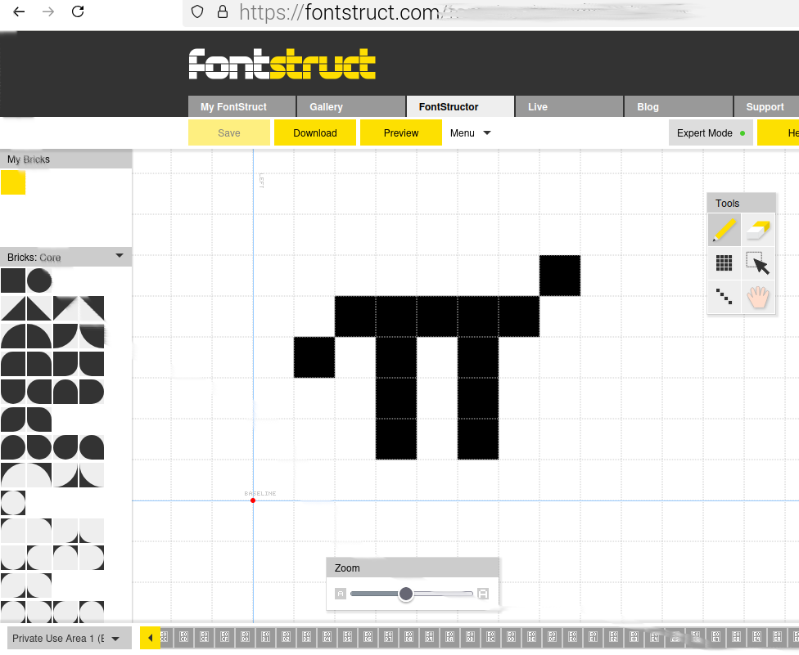
Task: Open glyph slot E0E9
Action: [x=756, y=637]
